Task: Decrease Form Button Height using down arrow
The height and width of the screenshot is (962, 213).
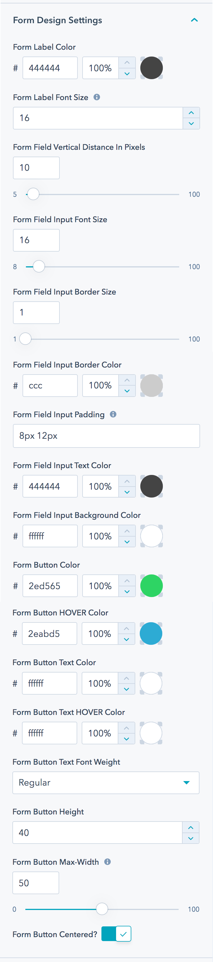Action: coord(191,838)
